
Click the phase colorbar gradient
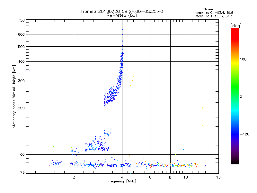coord(235,96)
